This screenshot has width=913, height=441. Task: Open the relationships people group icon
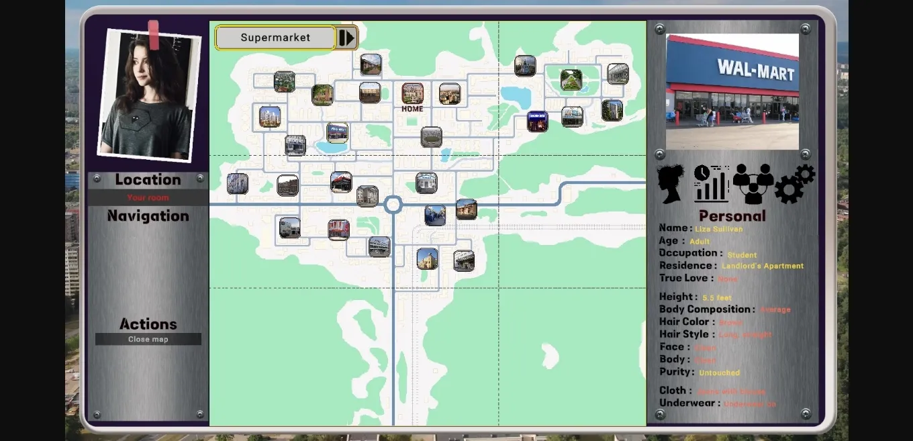click(753, 184)
